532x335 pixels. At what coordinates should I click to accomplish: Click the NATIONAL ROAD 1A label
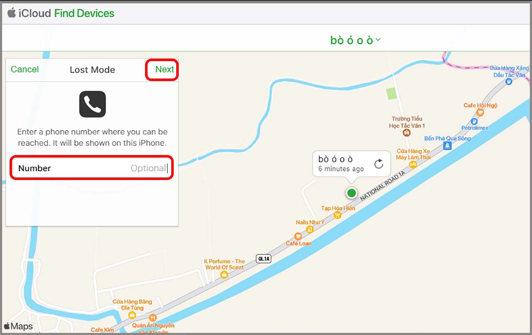[x=382, y=186]
